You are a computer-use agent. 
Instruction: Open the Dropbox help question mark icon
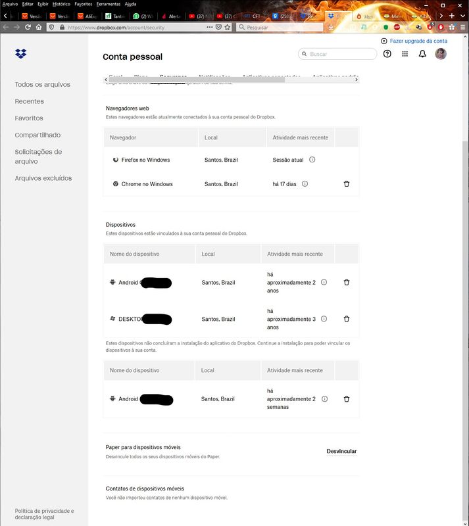(387, 54)
